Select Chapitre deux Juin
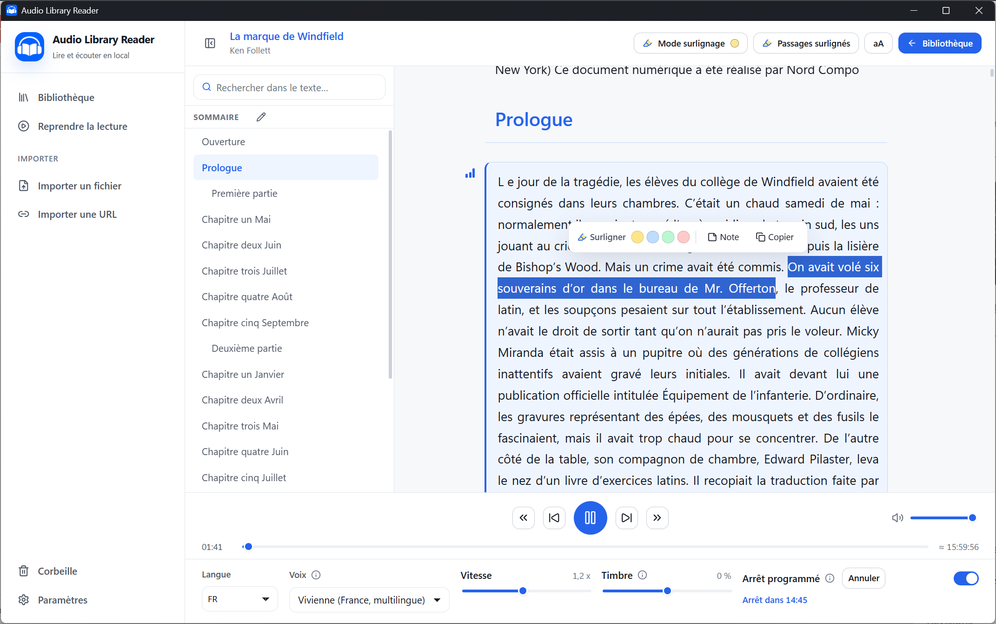The width and height of the screenshot is (996, 624). pos(286,245)
